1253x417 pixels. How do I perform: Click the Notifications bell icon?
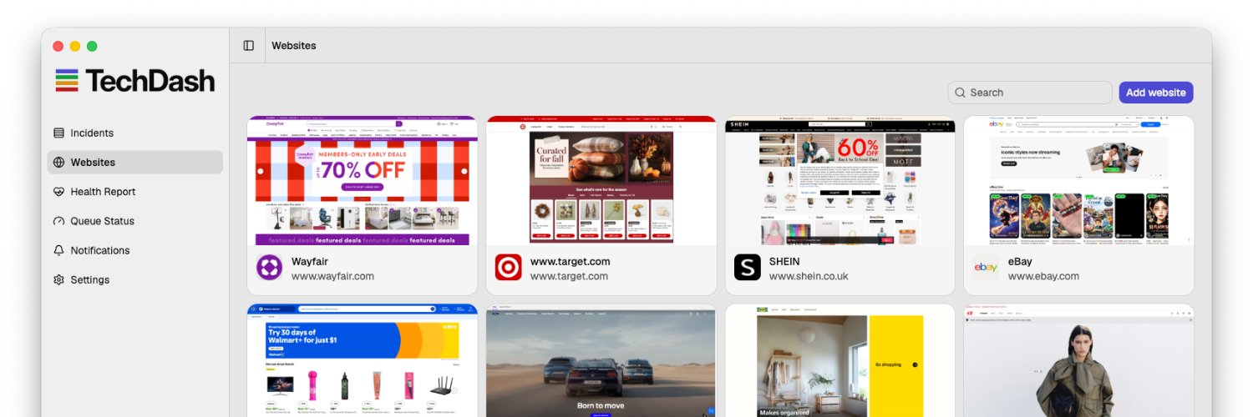tap(58, 250)
